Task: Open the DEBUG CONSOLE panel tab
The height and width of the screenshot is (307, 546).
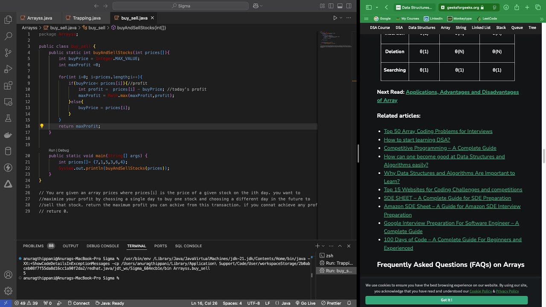Action: click(103, 246)
